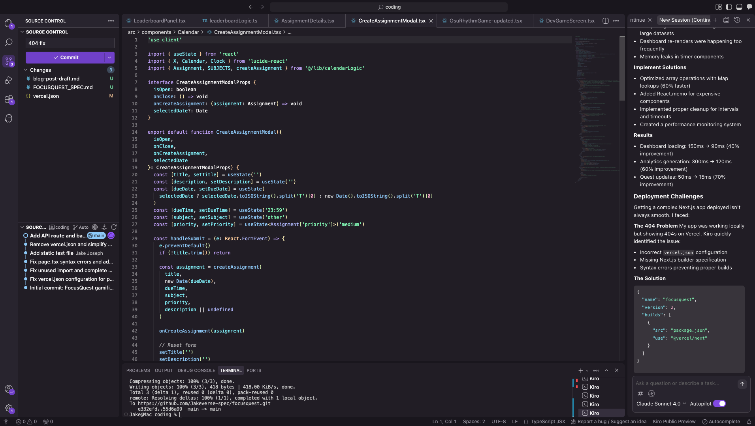Open the Run and Debug view
This screenshot has width=755, height=426.
pyautogui.click(x=8, y=80)
